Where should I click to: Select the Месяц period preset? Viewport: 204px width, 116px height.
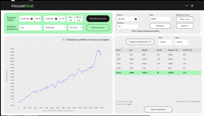point(79,17)
